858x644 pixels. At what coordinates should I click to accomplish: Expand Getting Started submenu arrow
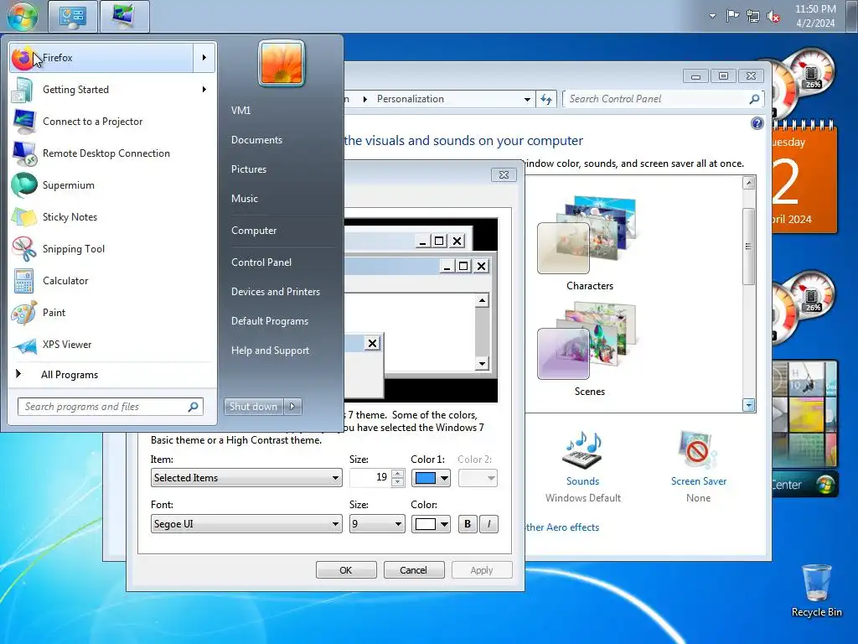(204, 89)
